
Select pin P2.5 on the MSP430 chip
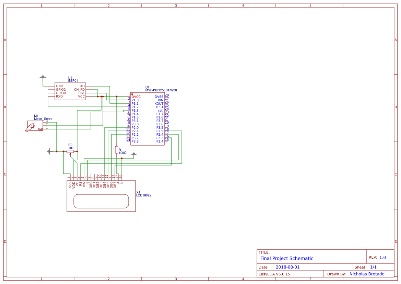(160, 131)
